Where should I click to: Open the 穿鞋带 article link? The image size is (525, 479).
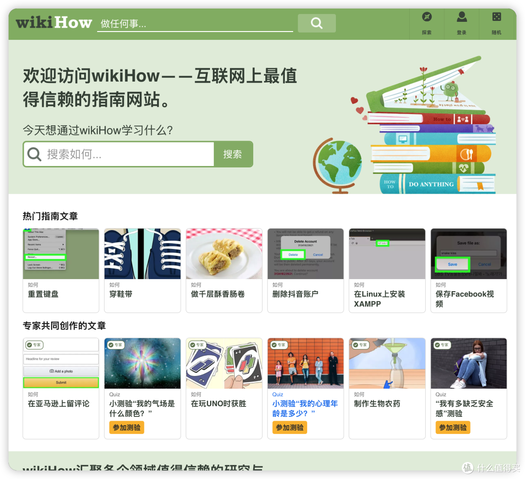121,294
